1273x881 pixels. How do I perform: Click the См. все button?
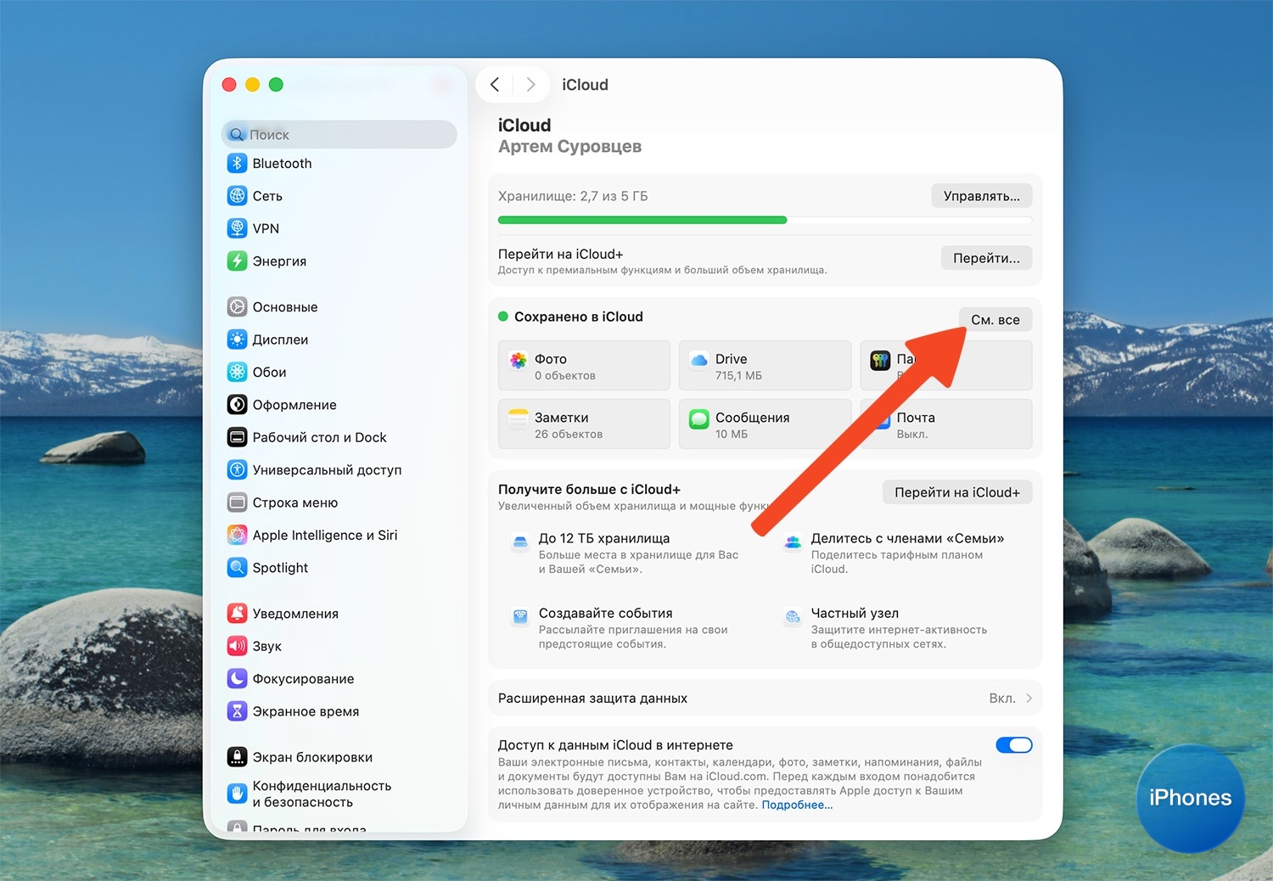point(995,320)
